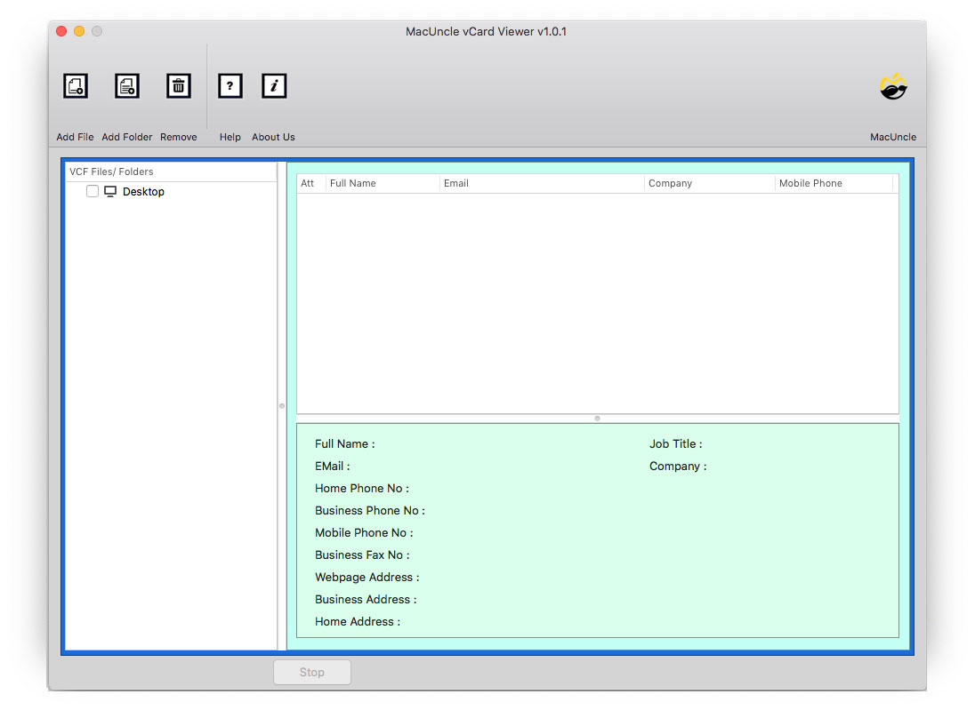Click the Company column header
Viewport: 975px width, 710px height.
coord(709,184)
